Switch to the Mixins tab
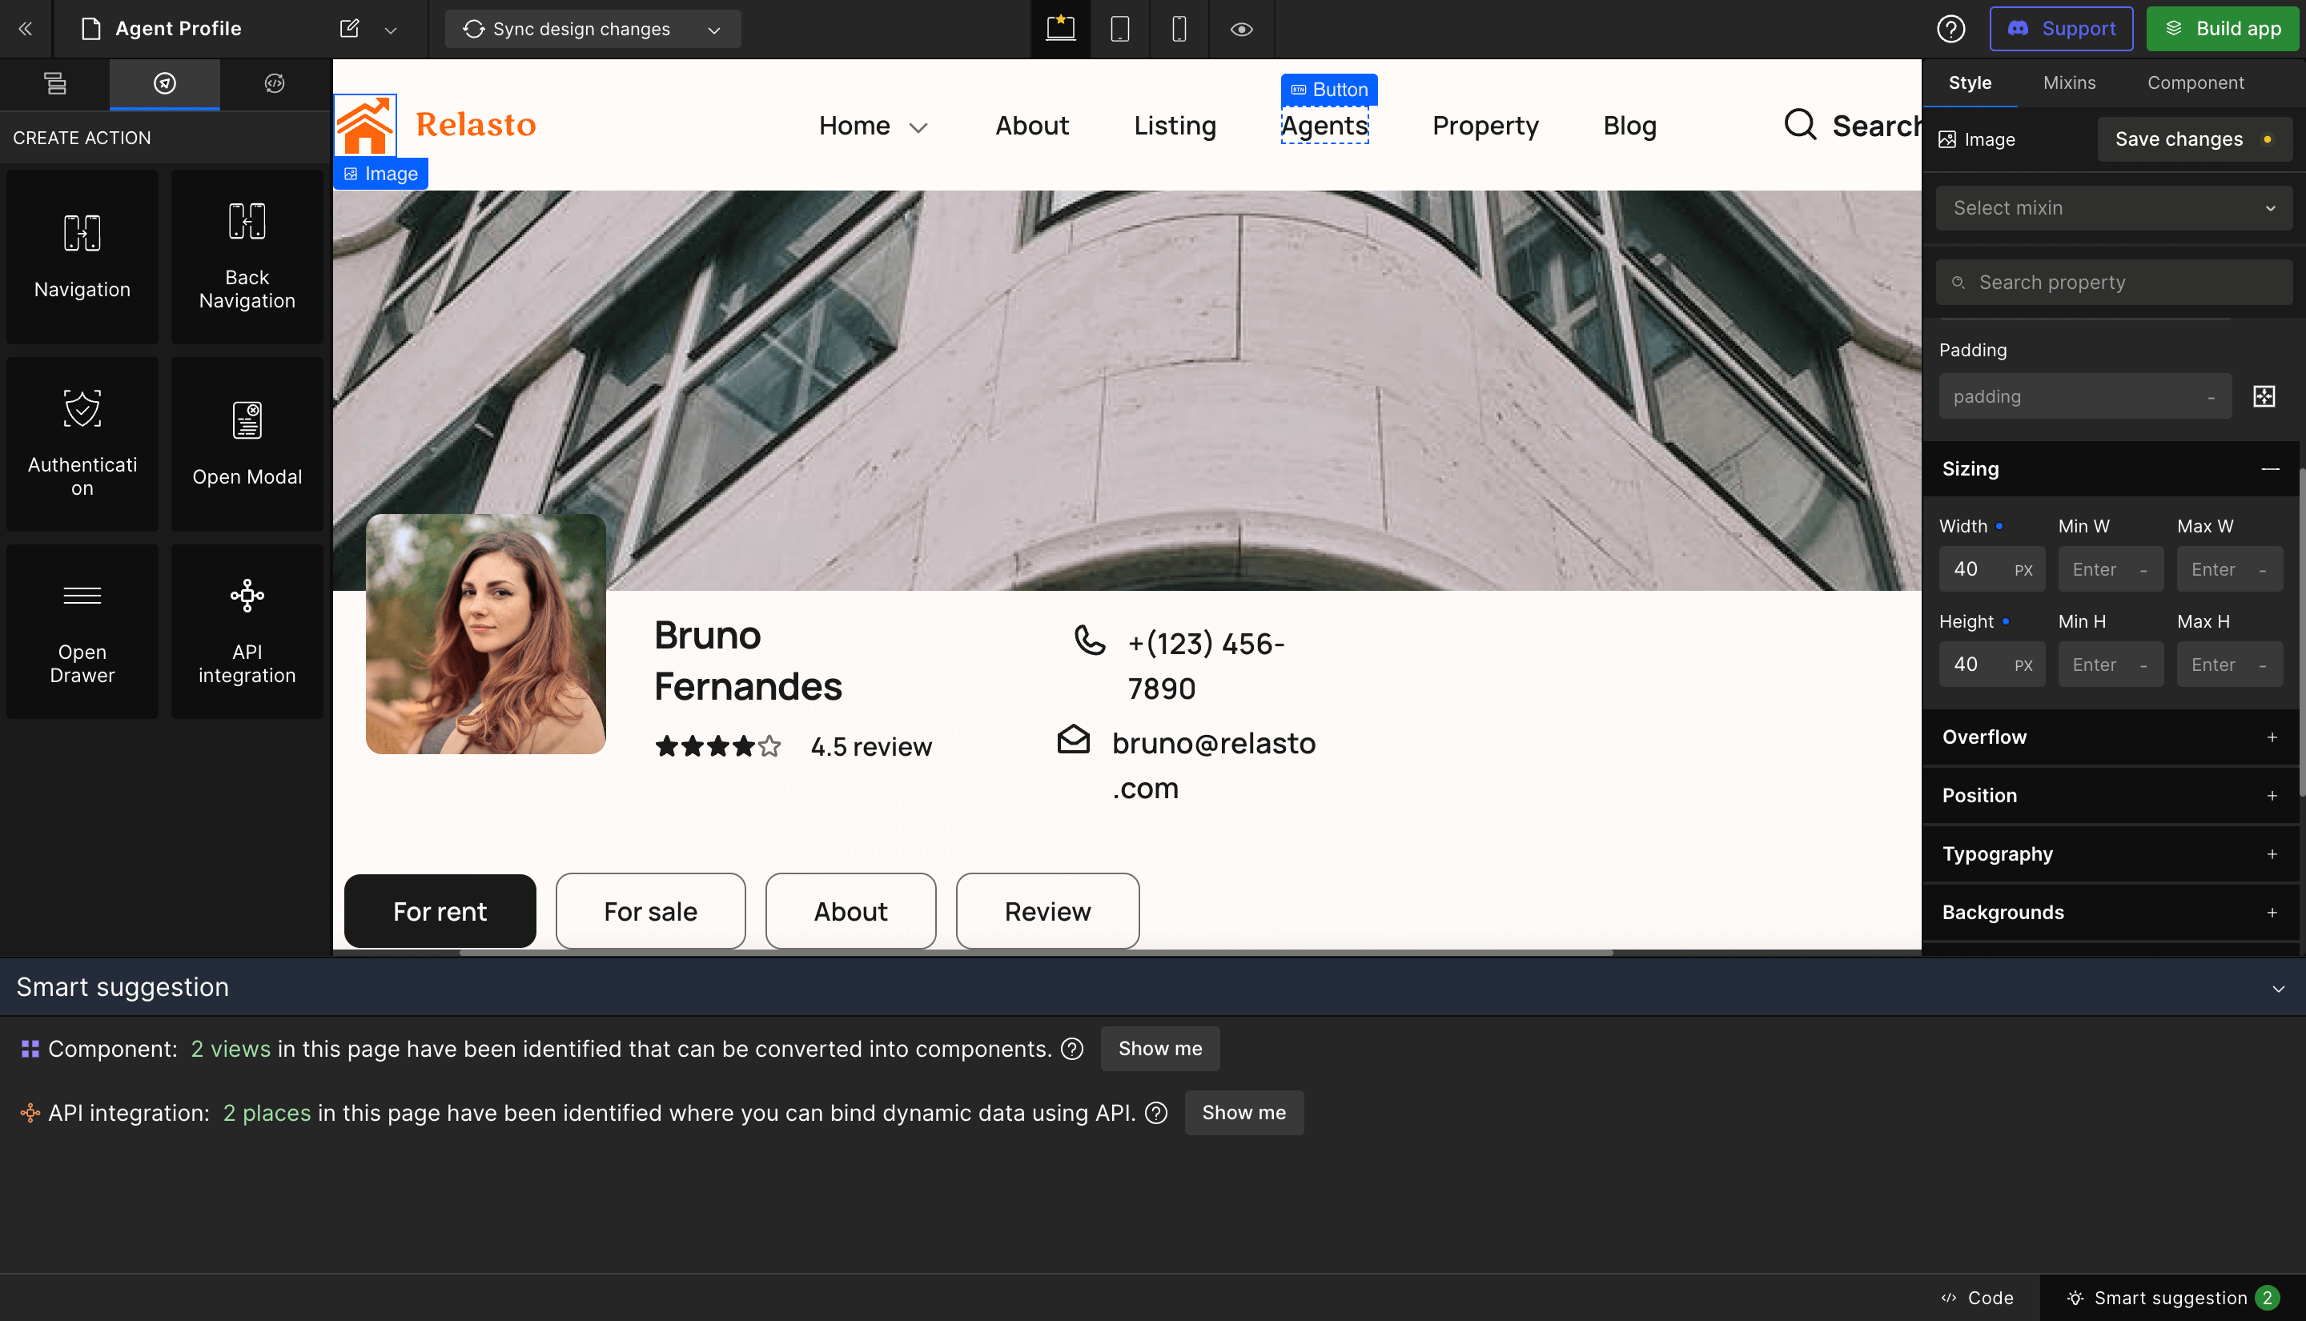Screen dimensions: 2306x1321 click(x=2069, y=82)
